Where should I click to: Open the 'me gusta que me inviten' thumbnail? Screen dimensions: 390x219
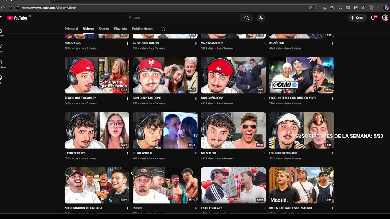pos(97,75)
